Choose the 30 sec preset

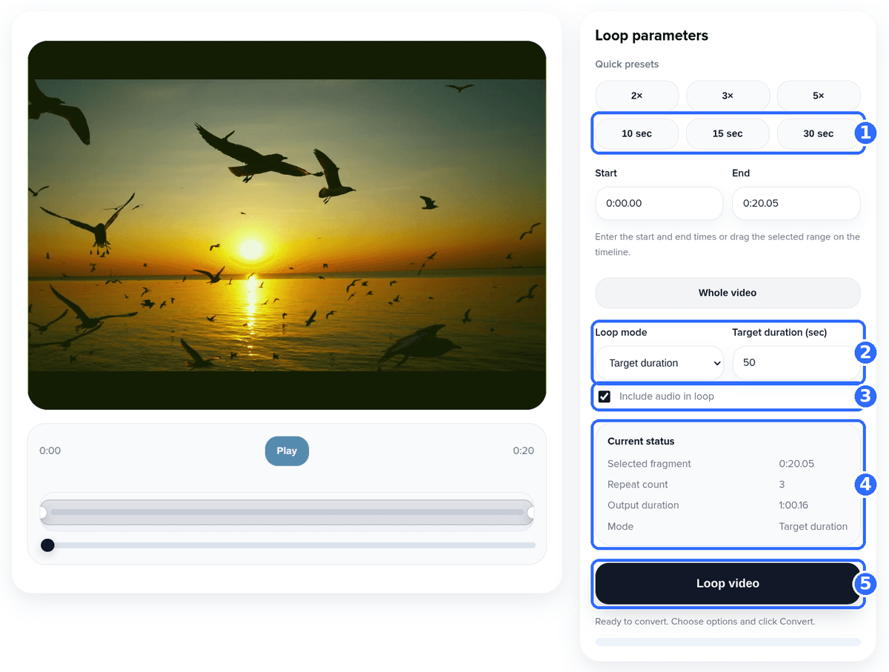(x=819, y=133)
